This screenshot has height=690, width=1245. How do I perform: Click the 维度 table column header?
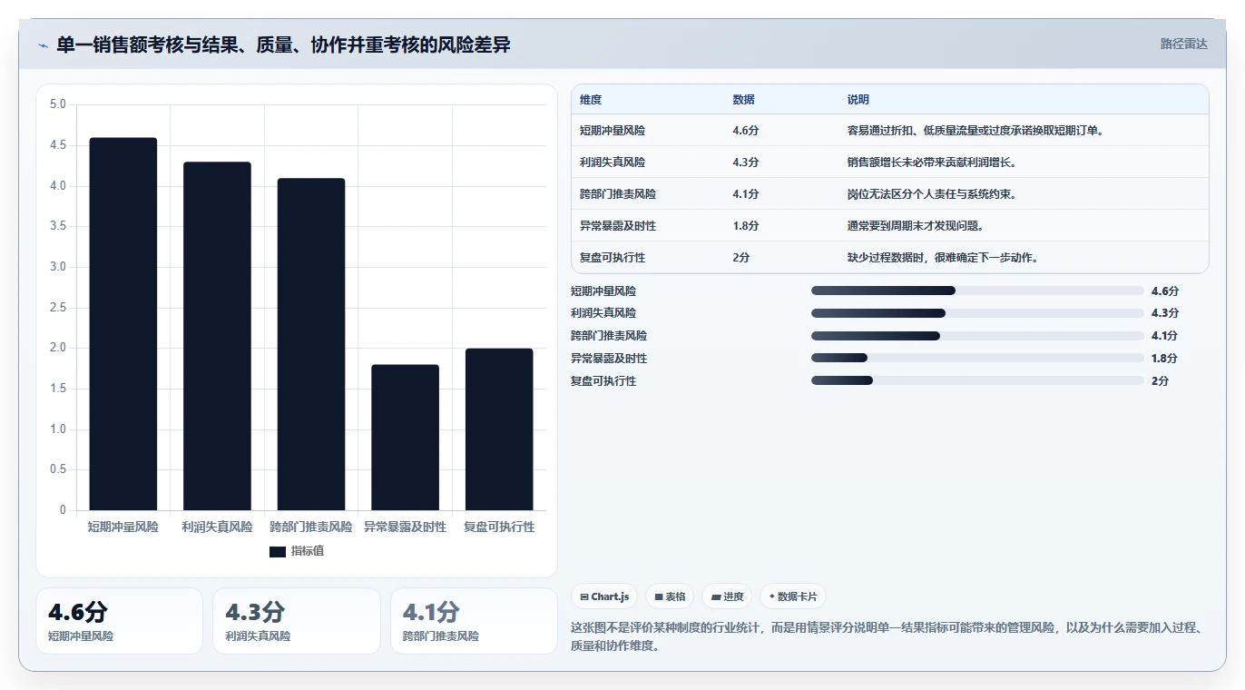click(591, 99)
